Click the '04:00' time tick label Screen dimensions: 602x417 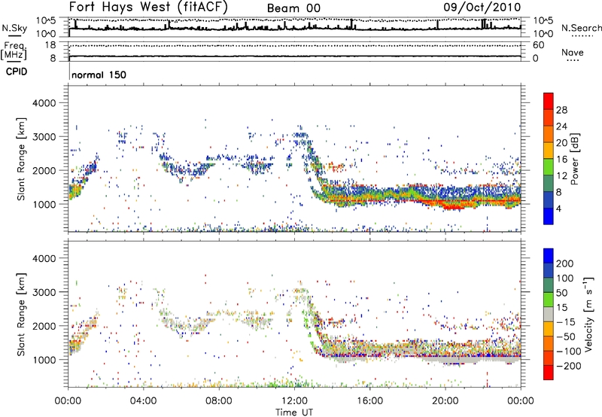(144, 401)
